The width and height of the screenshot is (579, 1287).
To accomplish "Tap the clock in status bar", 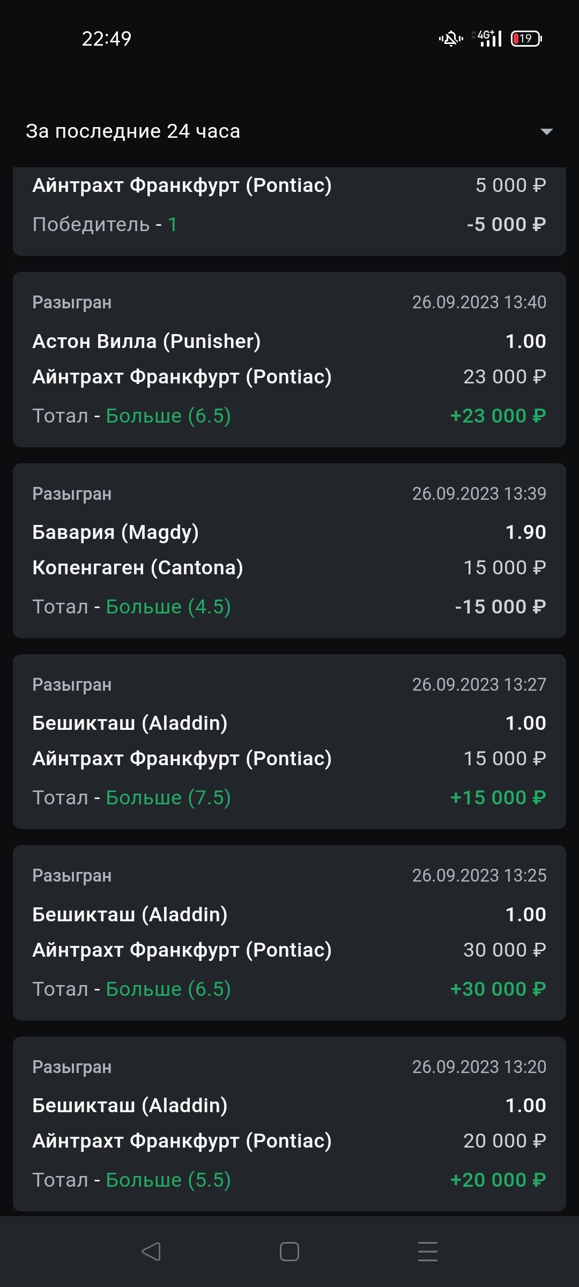I will (x=106, y=39).
